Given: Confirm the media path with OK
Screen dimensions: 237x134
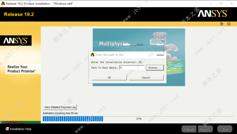Looking at the screenshot, I should coord(109,78).
